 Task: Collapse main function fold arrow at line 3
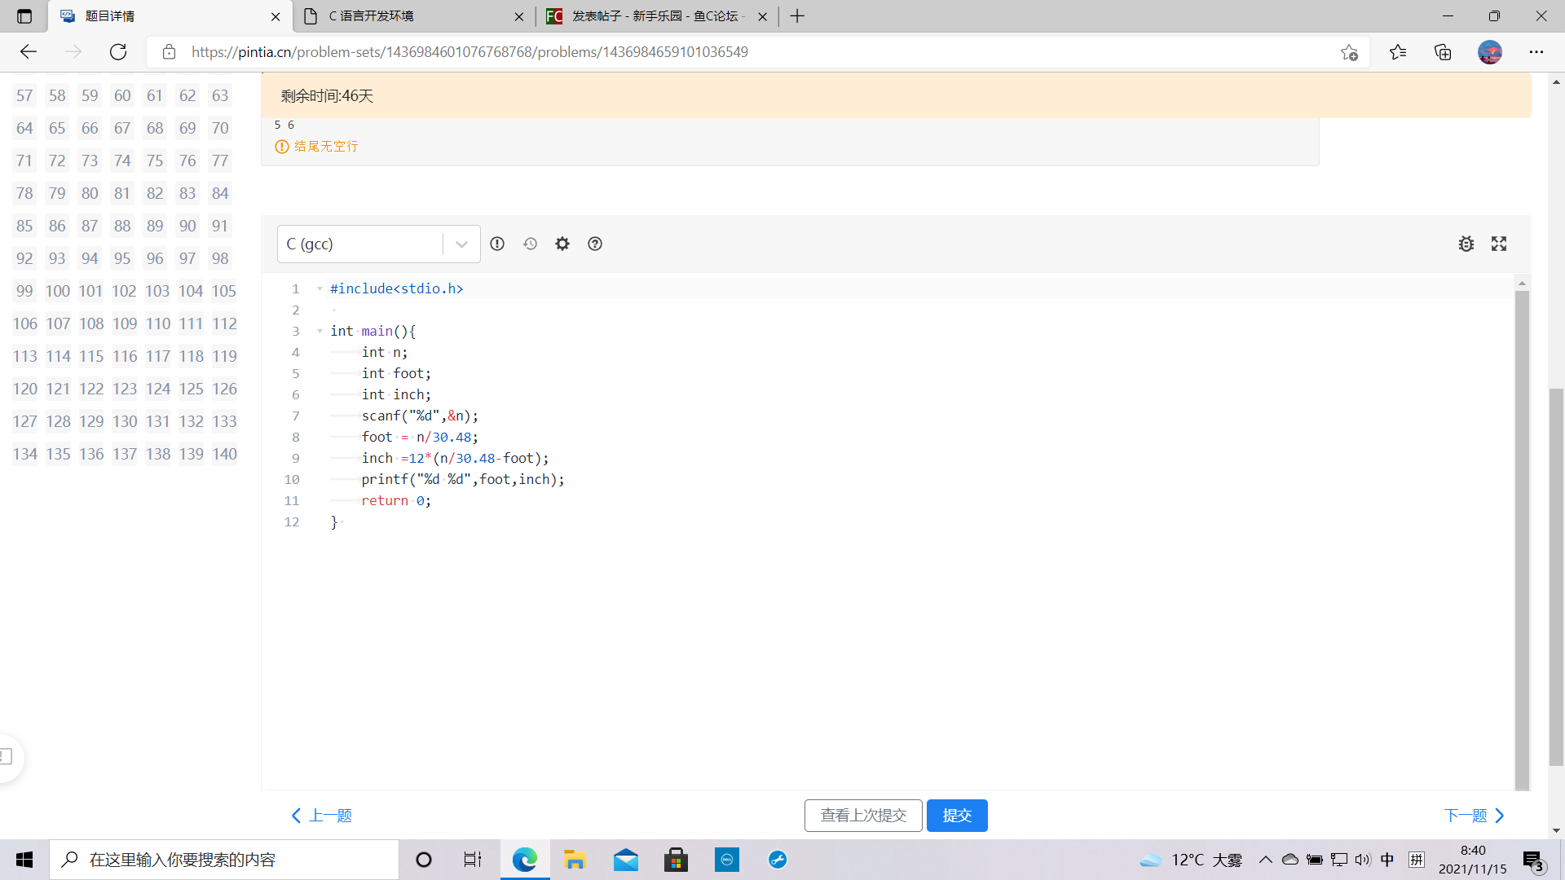320,331
